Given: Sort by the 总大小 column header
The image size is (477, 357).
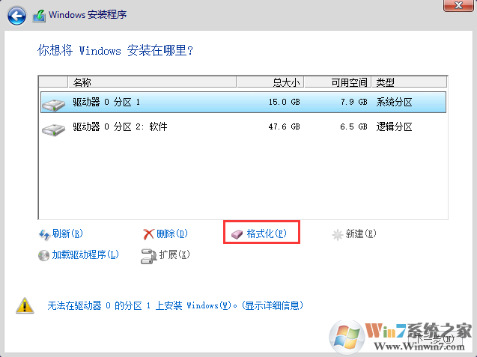Looking at the screenshot, I should (270, 82).
